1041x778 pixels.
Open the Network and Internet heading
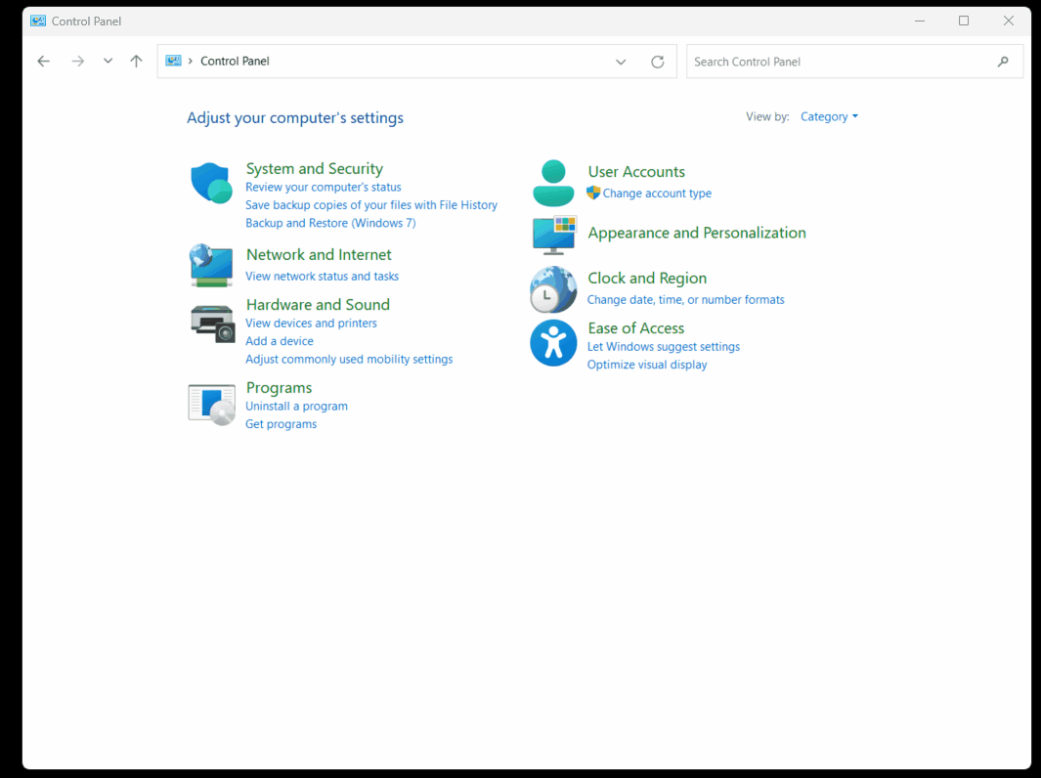tap(319, 255)
